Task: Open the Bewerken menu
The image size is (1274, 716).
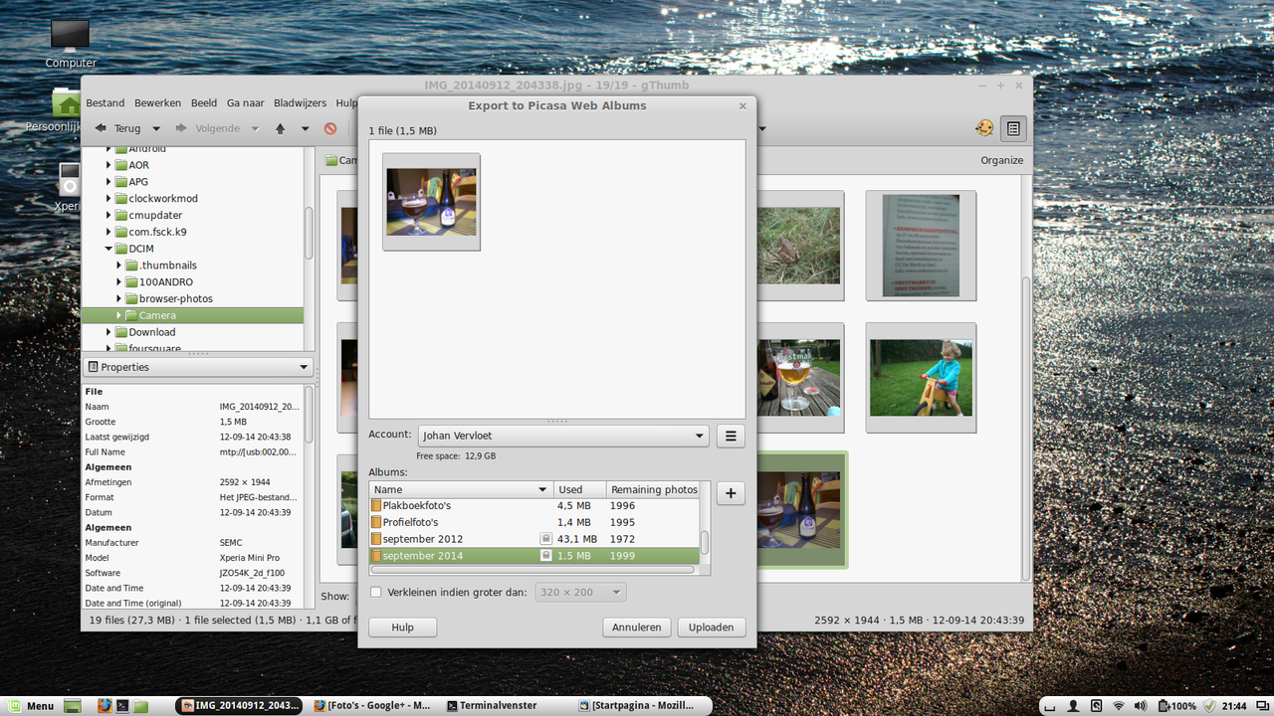Action: click(x=158, y=103)
